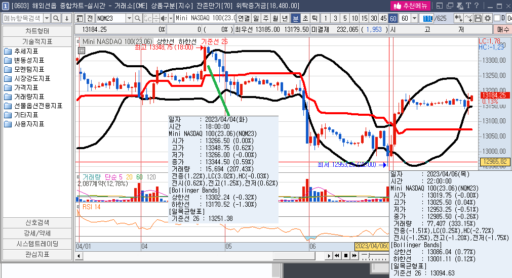Expand the menu search dropdown arrow
Viewport: 512px width, 278px height.
pos(47,18)
